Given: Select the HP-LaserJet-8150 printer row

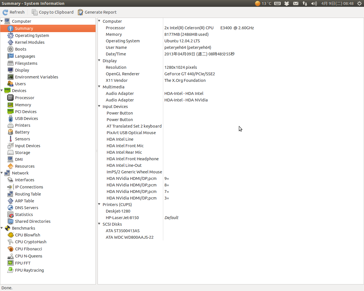Looking at the screenshot, I should (x=231, y=218).
